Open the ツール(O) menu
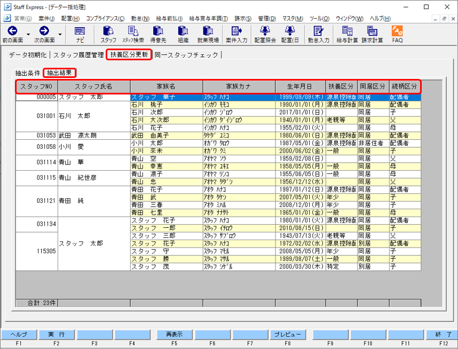458x349 pixels. click(320, 19)
